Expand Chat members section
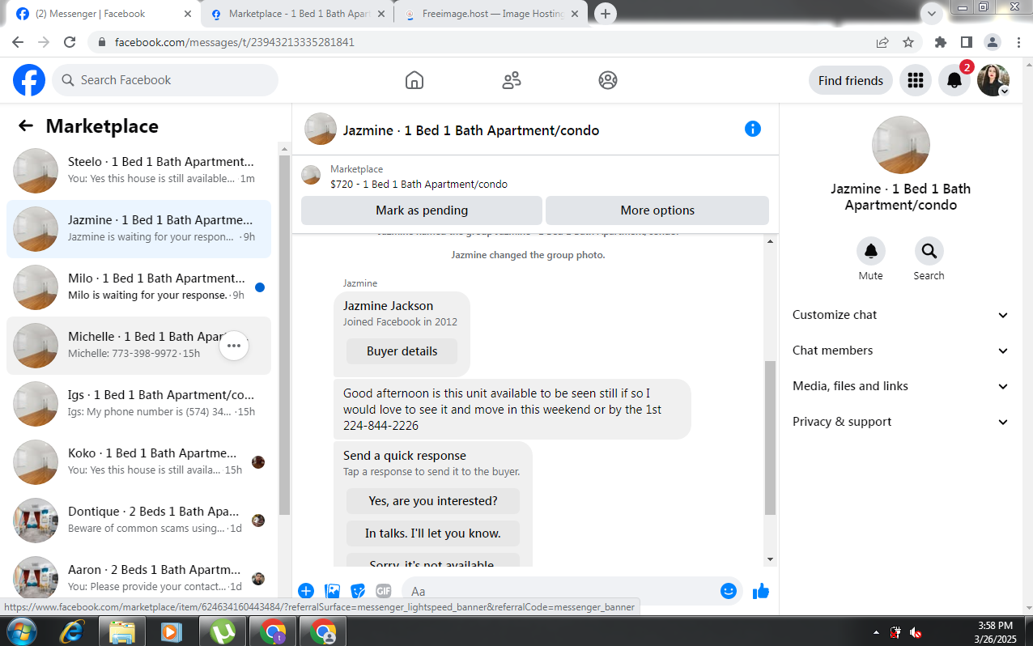Viewport: 1033px width, 646px height. click(x=900, y=351)
